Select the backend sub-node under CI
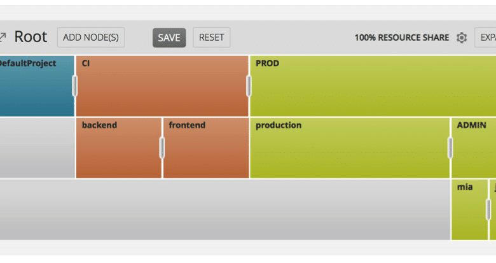Viewport: 496px width, 263px height. pyautogui.click(x=119, y=148)
